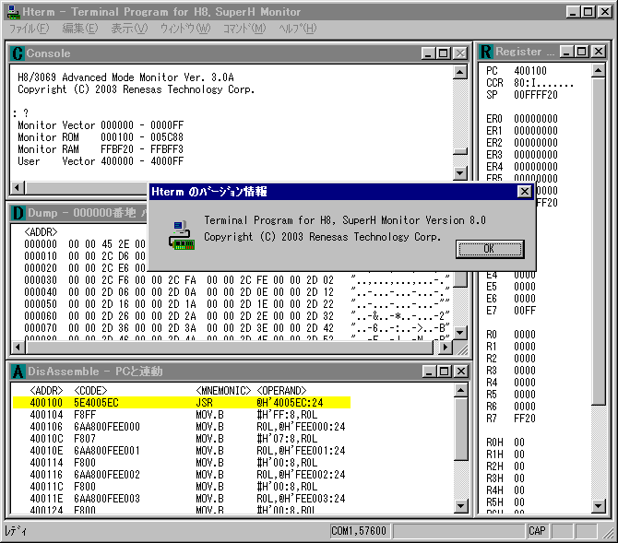The image size is (618, 543).
Task: Minimize the DisAssemble window
Action: coord(429,372)
